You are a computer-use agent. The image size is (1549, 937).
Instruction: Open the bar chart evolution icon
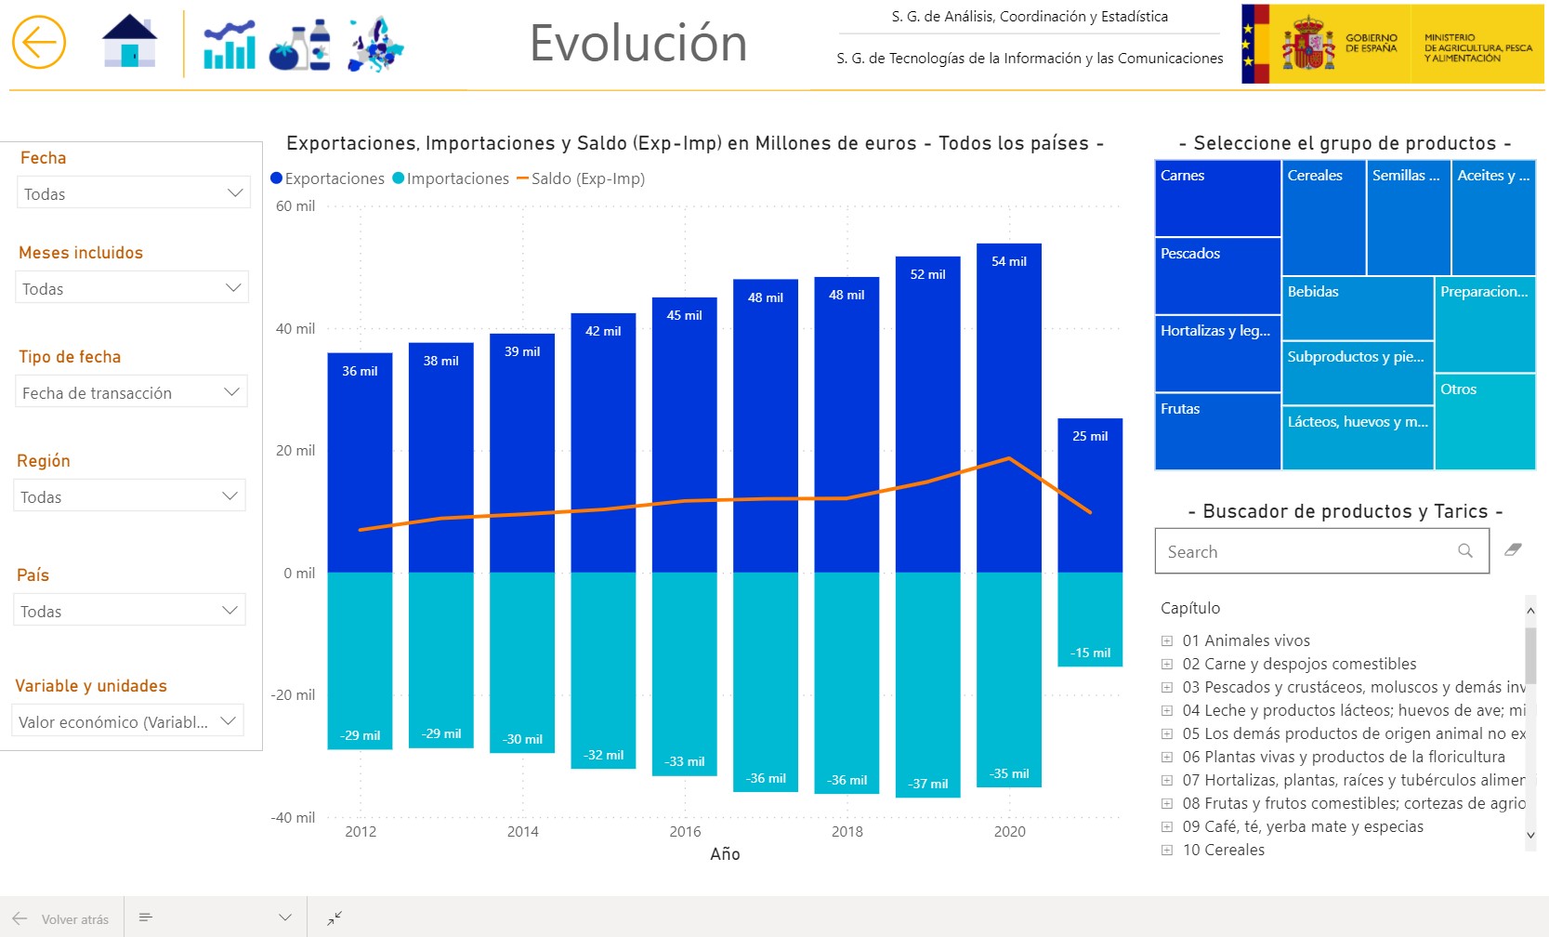point(230,45)
